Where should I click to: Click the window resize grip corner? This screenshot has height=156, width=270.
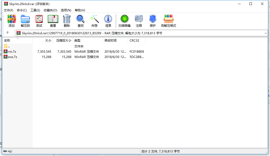[x=266, y=152]
